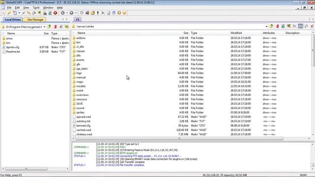
Task: Refresh the remote pane file listing
Action: (x=283, y=26)
